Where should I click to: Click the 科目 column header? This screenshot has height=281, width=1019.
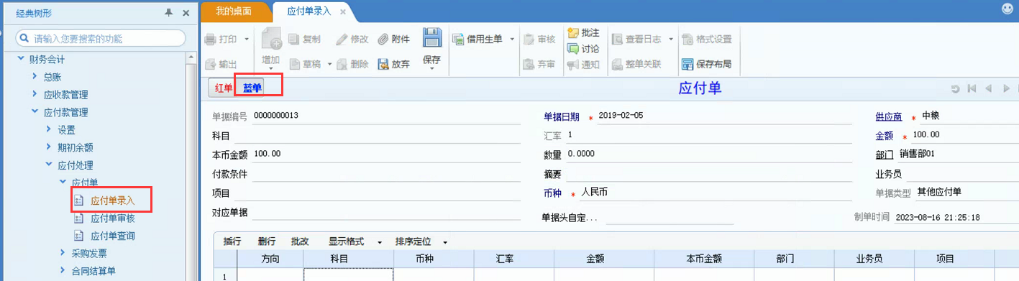[x=348, y=259]
